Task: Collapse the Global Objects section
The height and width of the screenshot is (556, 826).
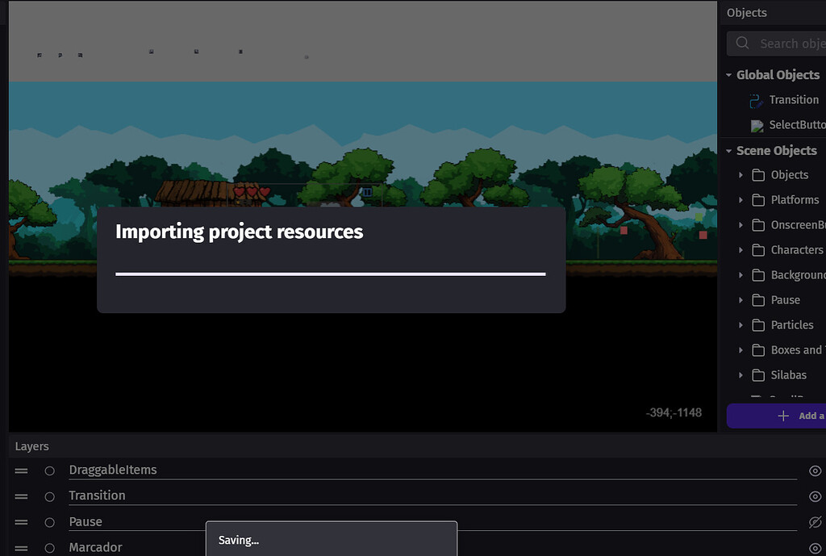Action: coord(728,74)
